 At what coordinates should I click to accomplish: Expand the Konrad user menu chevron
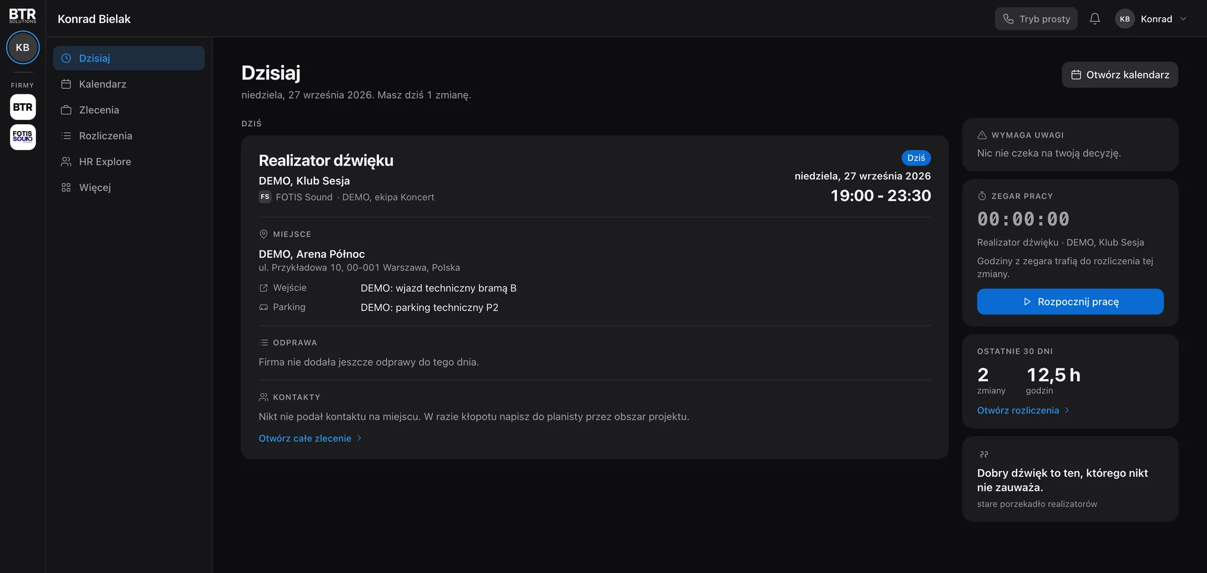tap(1183, 19)
